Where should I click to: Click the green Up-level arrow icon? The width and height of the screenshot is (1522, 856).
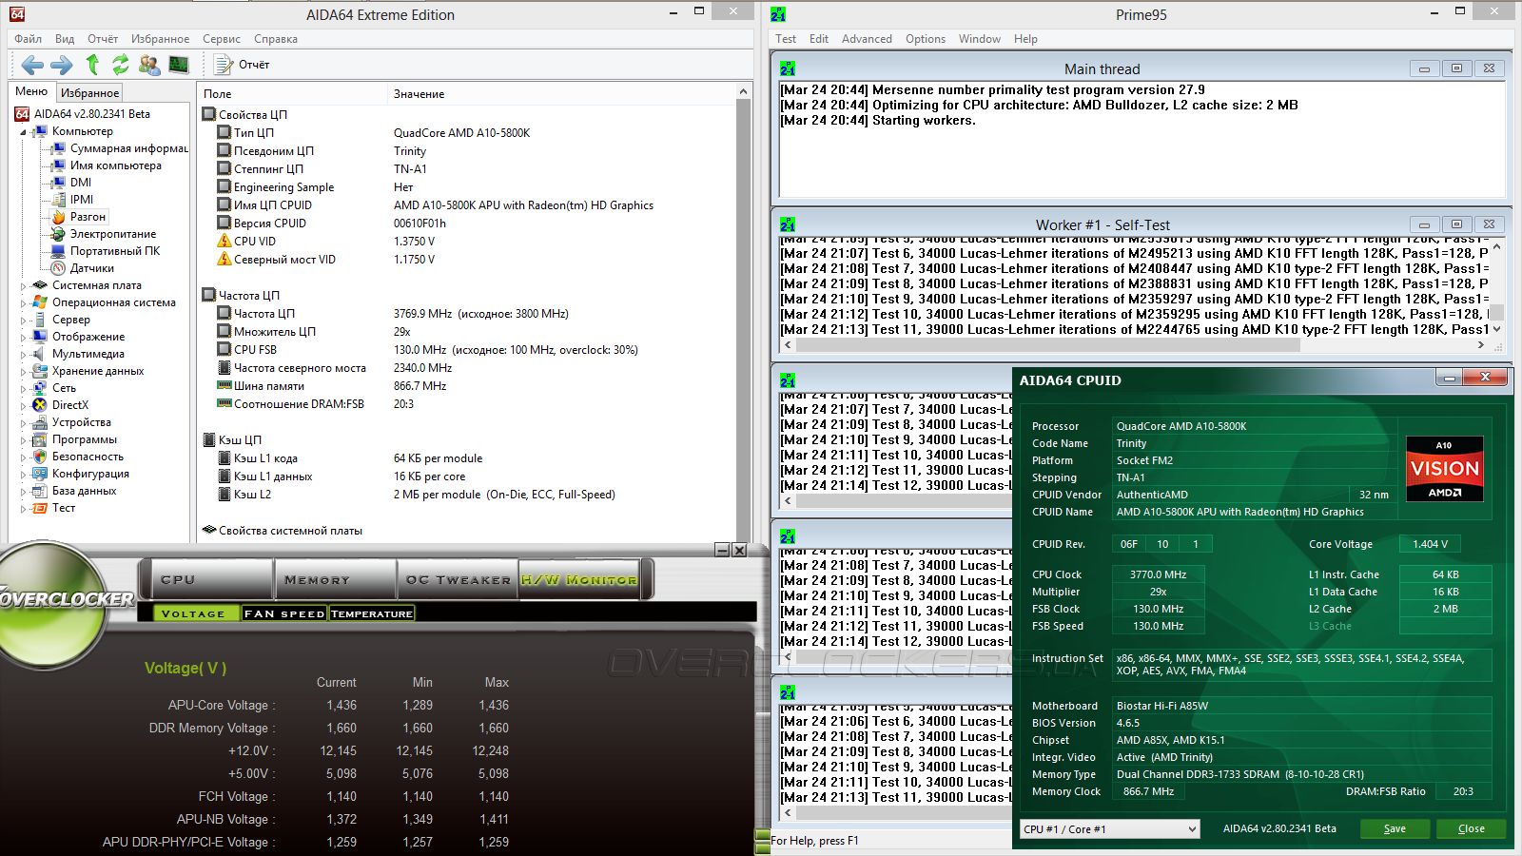(x=92, y=65)
